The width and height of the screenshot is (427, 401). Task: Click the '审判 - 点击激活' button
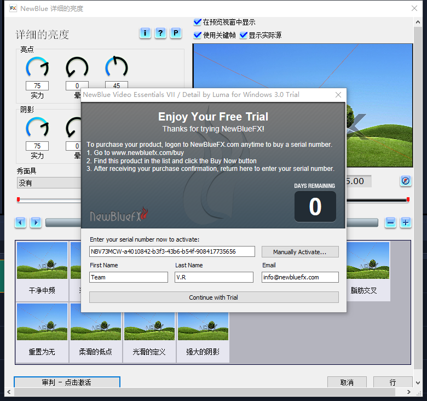point(67,382)
